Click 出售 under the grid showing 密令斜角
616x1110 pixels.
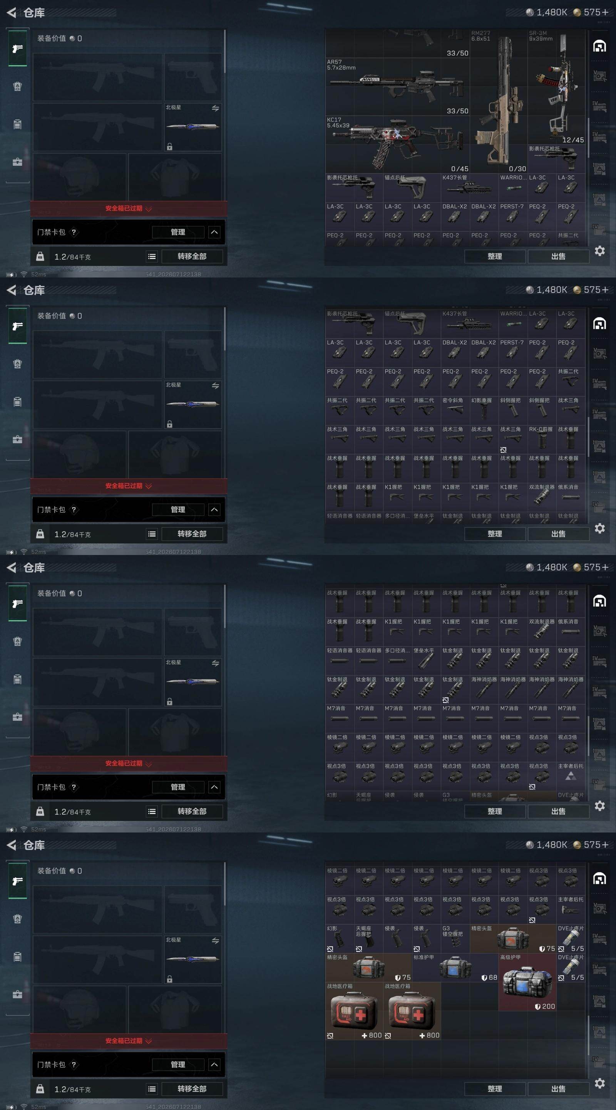[558, 534]
